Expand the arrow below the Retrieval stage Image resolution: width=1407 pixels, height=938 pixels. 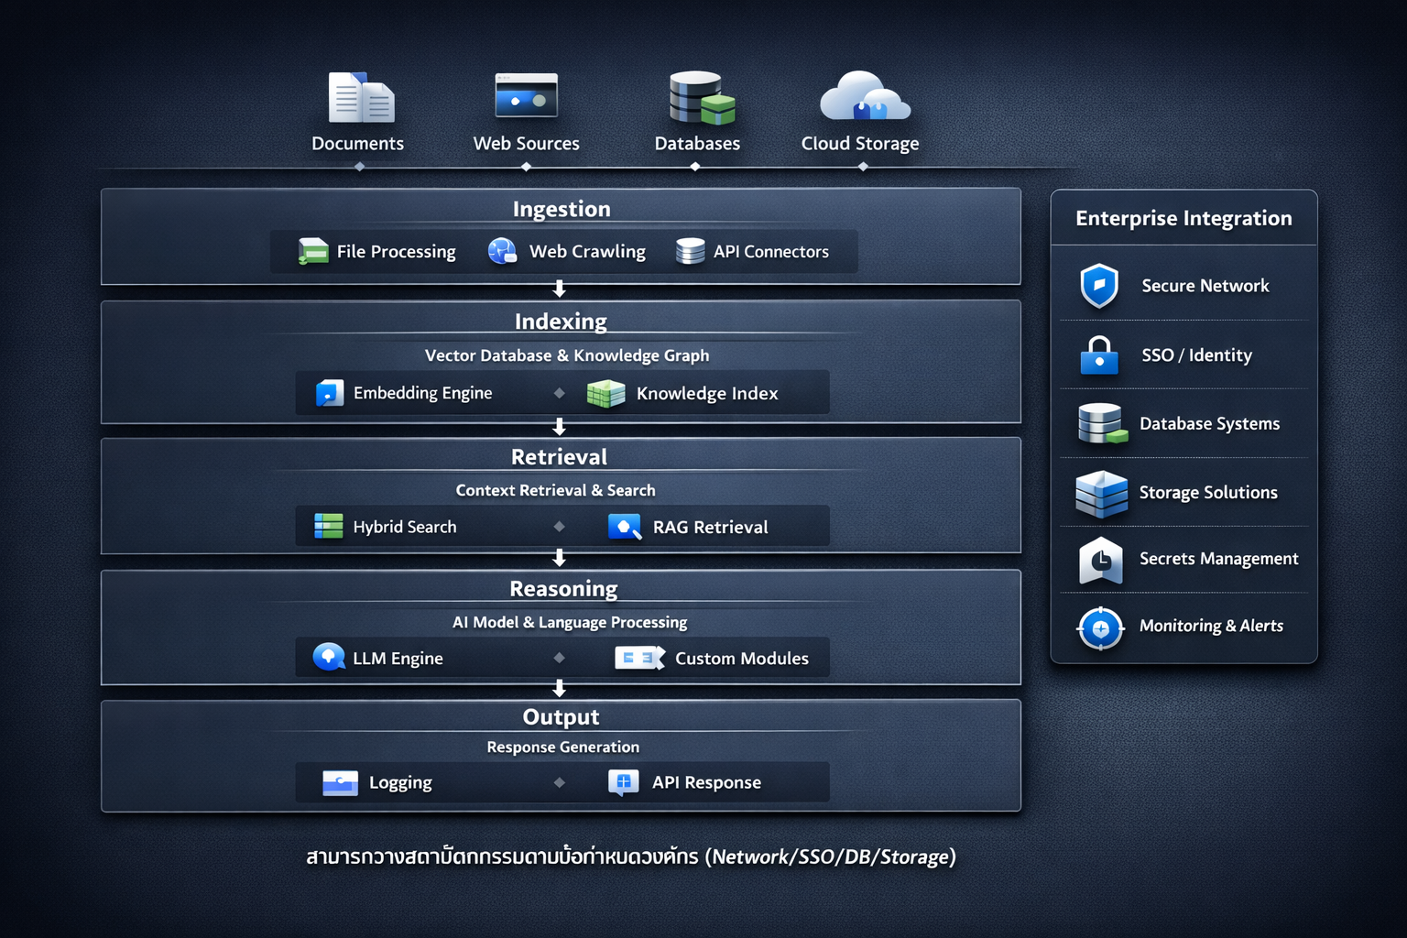click(560, 557)
